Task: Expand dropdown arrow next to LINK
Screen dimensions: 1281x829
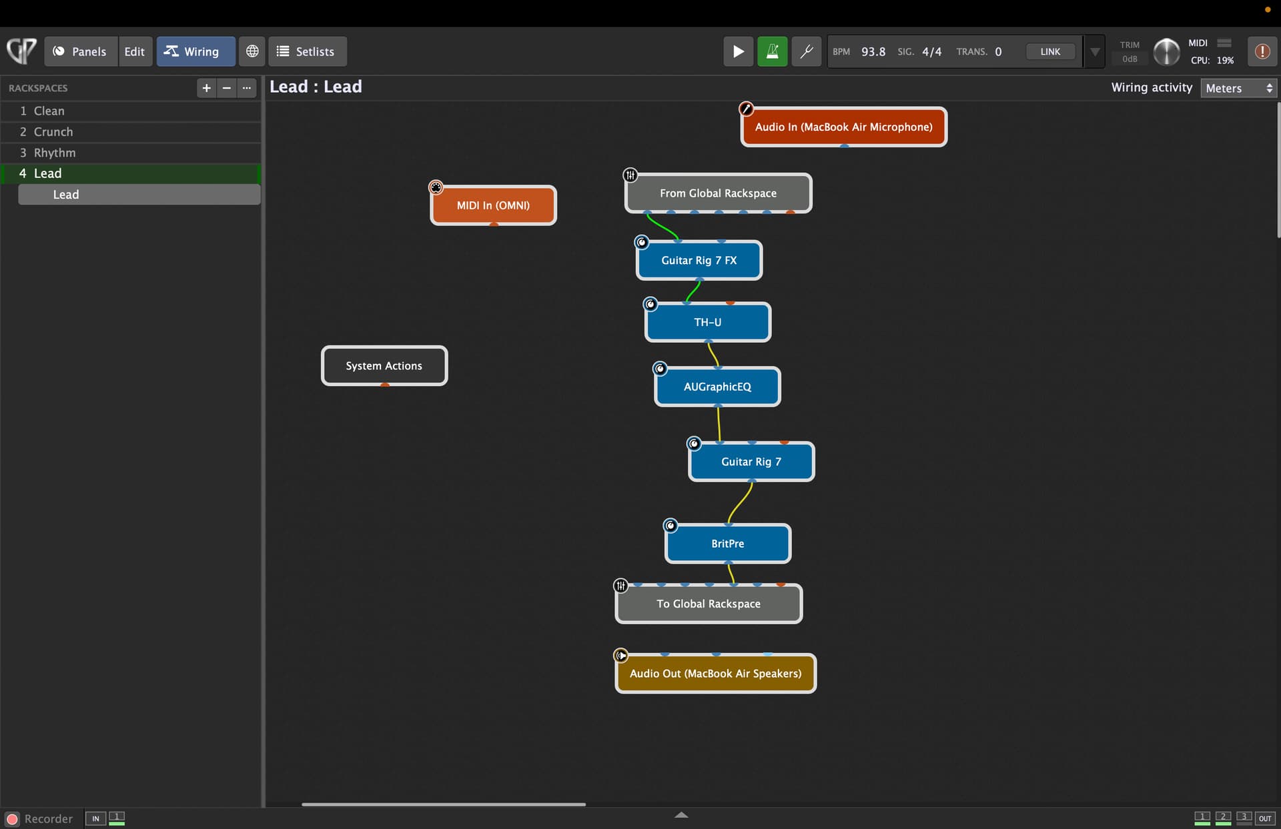Action: pyautogui.click(x=1095, y=51)
